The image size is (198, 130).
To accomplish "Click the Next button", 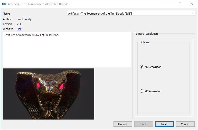I will point(164,124).
